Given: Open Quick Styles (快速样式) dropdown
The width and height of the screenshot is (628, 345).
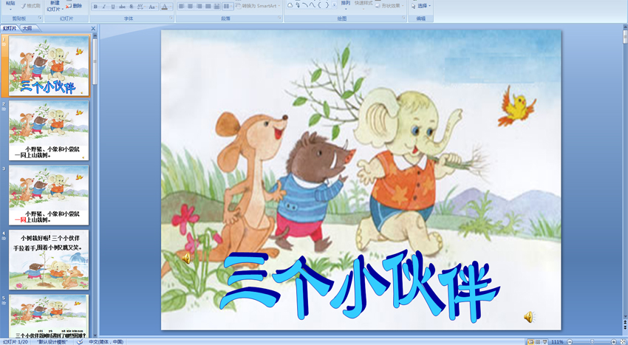Looking at the screenshot, I should pyautogui.click(x=364, y=5).
